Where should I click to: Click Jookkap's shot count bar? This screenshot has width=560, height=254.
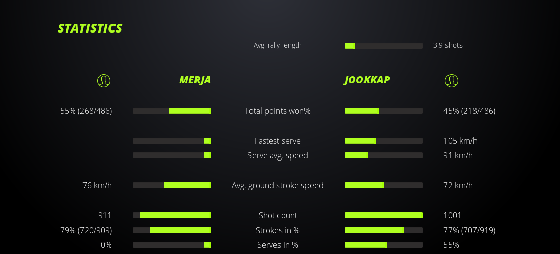[x=383, y=215]
